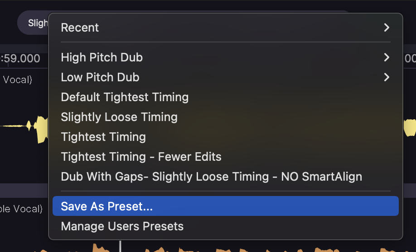Click the chevron arrow beside Recent

387,28
